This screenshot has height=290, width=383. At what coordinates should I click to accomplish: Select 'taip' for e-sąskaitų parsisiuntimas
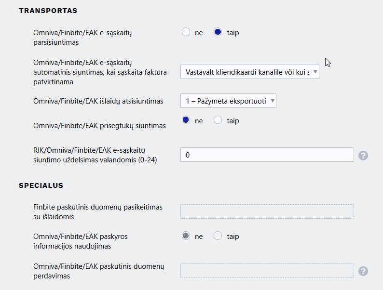point(218,32)
